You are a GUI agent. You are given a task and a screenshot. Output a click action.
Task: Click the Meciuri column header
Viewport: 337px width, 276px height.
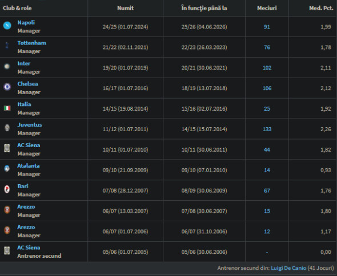[267, 8]
